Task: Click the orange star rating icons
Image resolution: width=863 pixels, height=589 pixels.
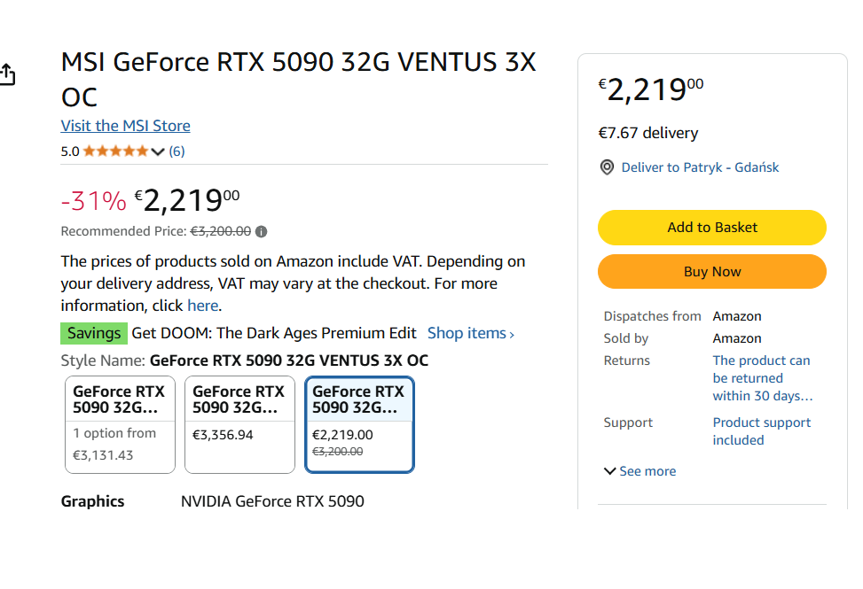Action: pos(116,151)
